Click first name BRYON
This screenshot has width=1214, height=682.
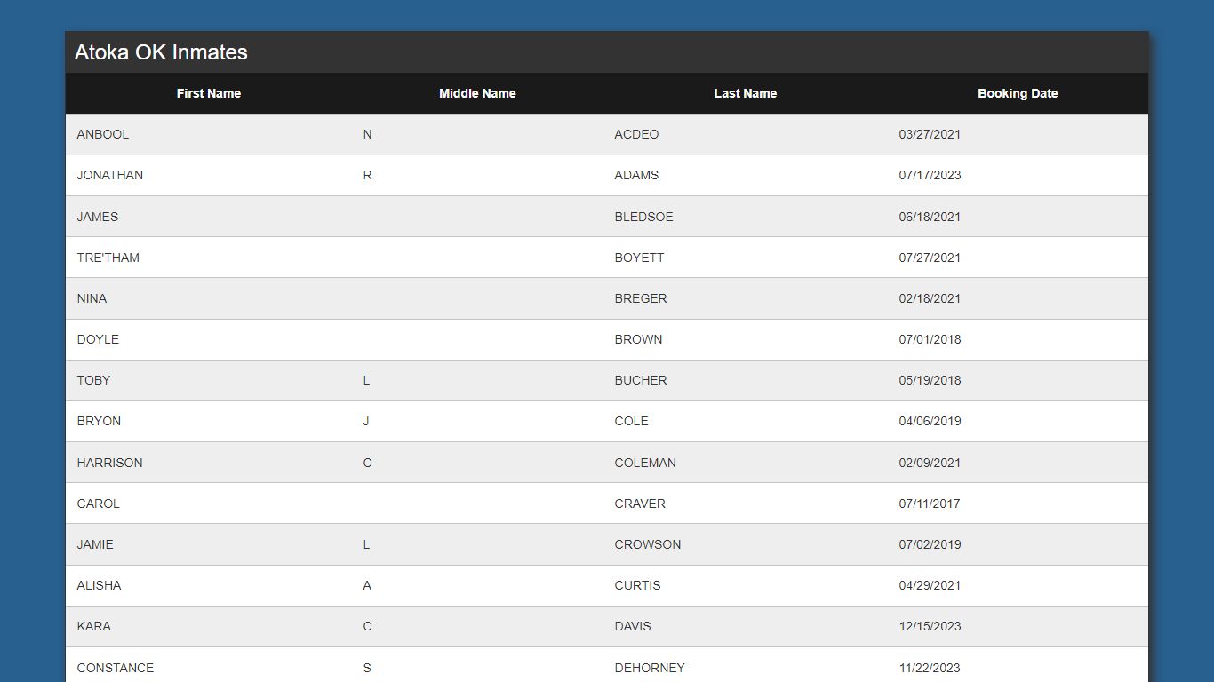99,421
